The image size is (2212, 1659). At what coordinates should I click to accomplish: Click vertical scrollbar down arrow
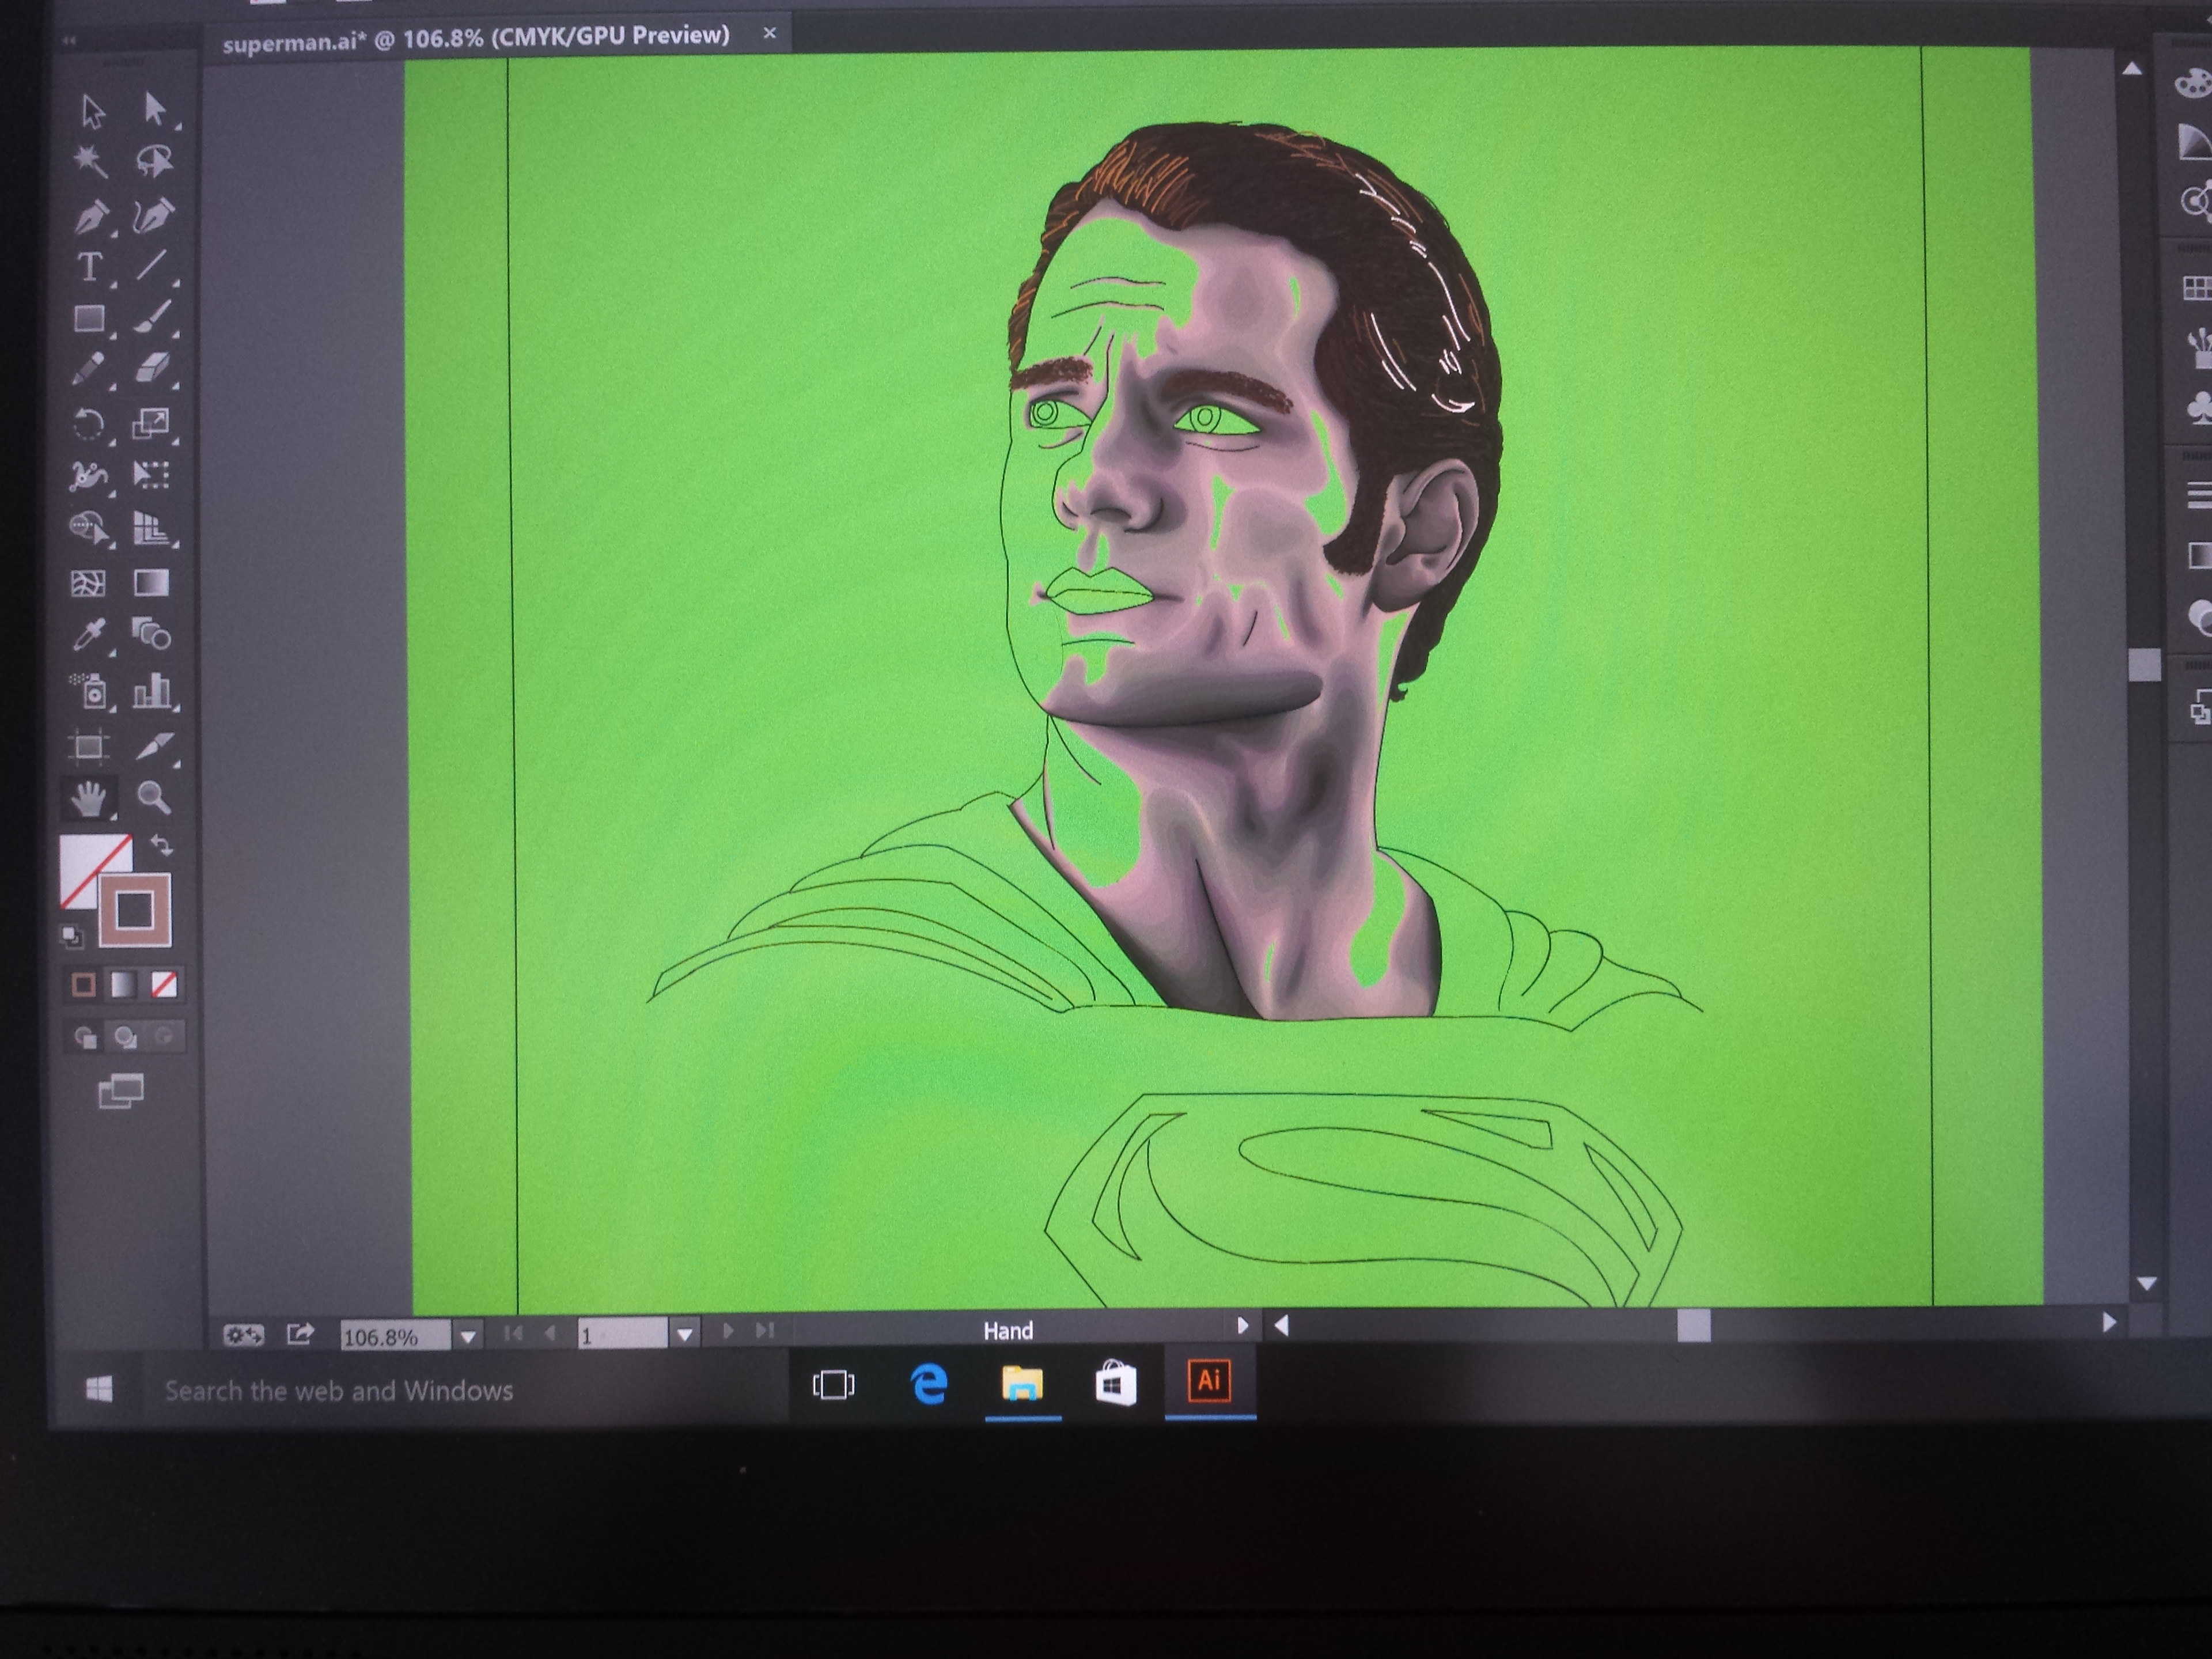2146,1283
